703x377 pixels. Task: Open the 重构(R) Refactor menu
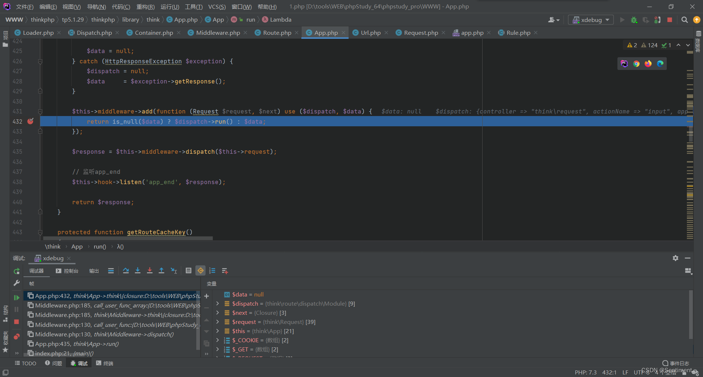tap(145, 7)
